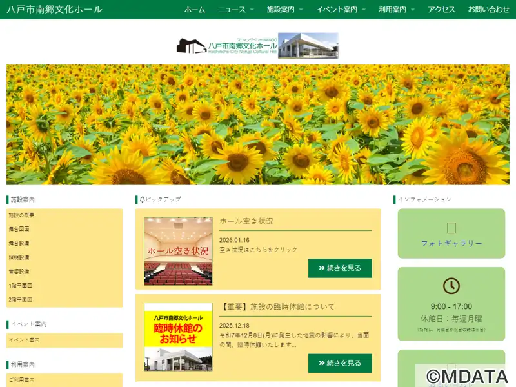This screenshot has width=516, height=387.
Task: Click the 空き状況はこちらをクリック text
Action: (x=259, y=250)
